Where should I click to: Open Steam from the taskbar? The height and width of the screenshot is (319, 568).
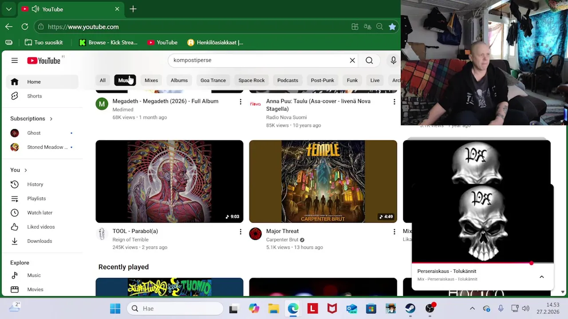pos(410,308)
